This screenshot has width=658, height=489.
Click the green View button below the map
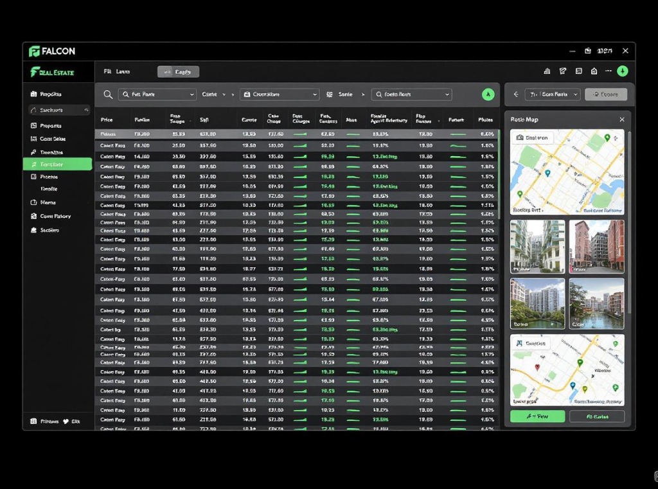click(x=538, y=416)
